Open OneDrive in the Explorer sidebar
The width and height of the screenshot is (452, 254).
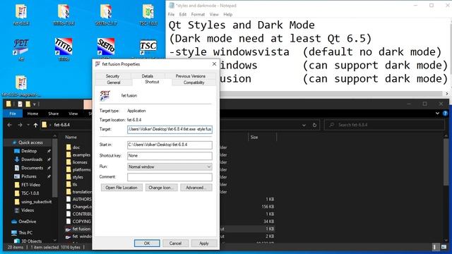27,222
